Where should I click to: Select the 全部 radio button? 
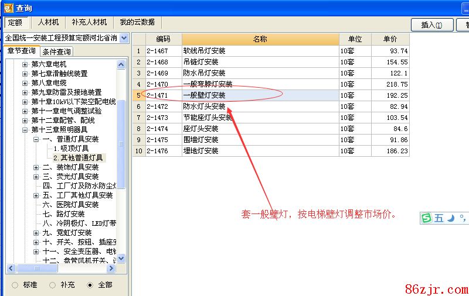coord(90,285)
